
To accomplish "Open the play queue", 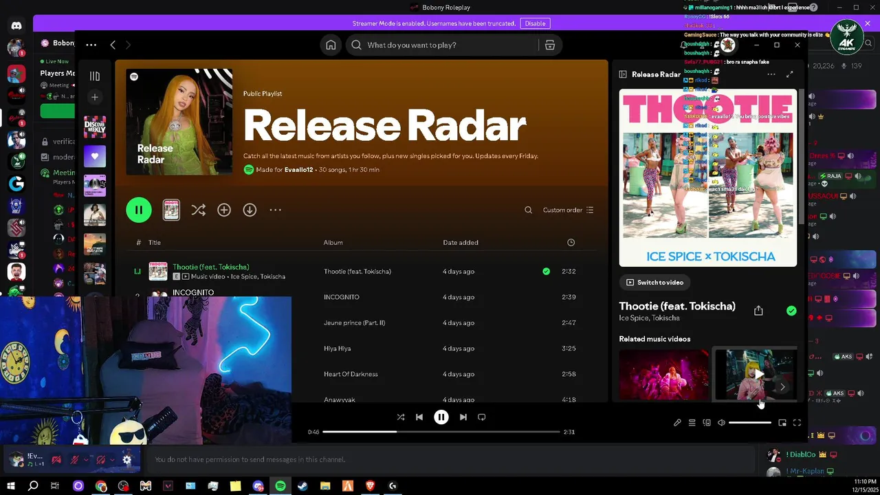I will coord(692,423).
